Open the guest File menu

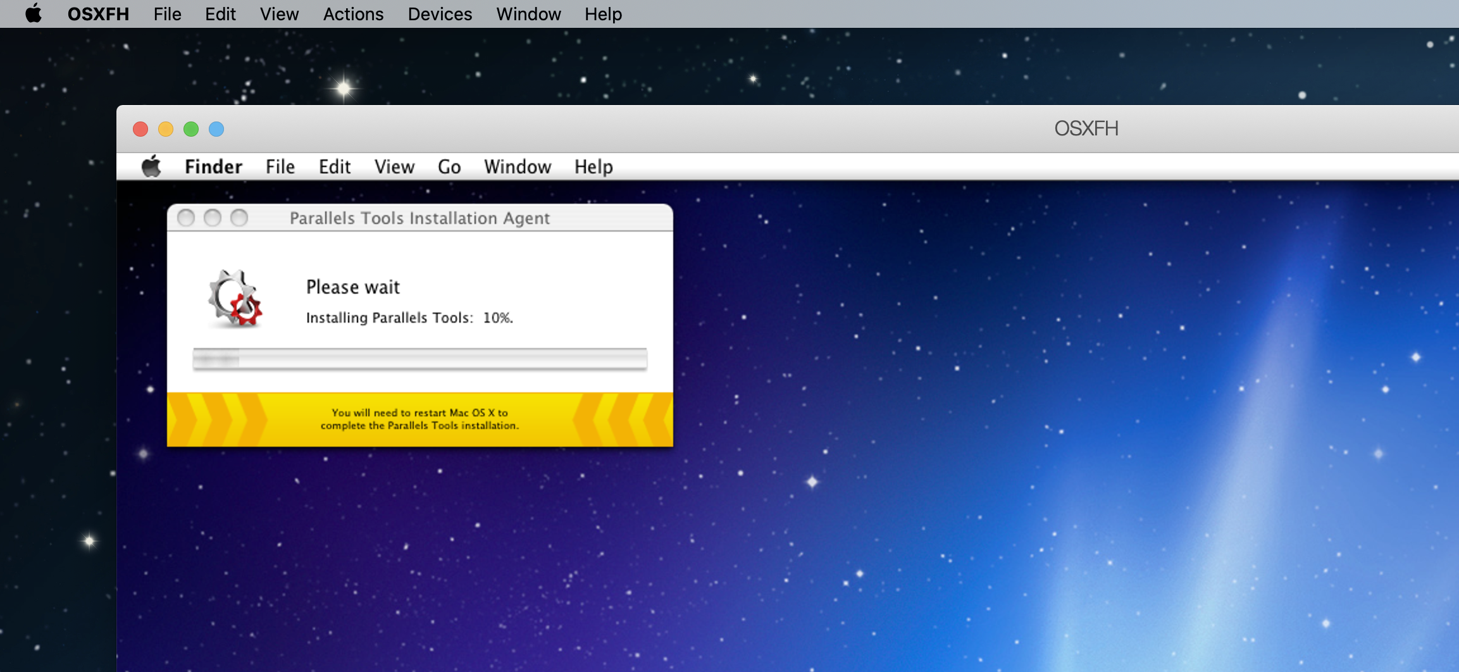[280, 166]
